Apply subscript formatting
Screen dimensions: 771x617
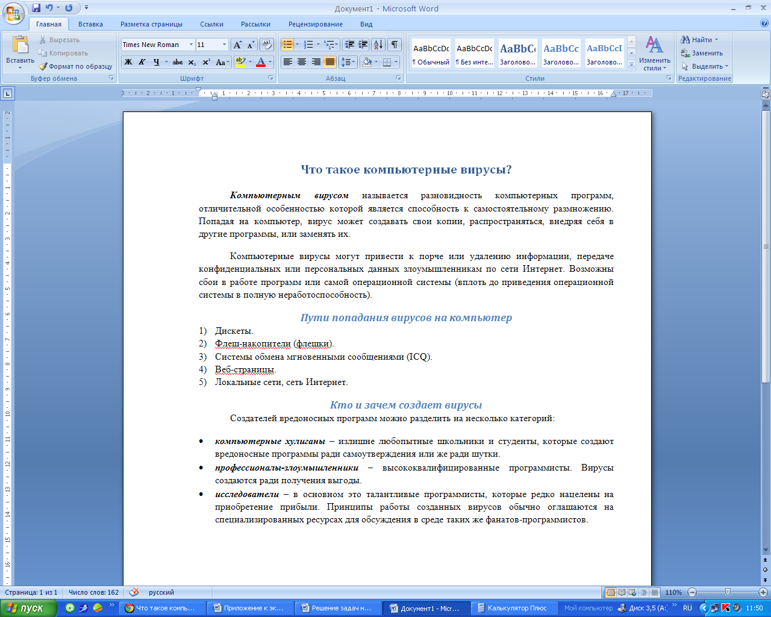pyautogui.click(x=192, y=62)
